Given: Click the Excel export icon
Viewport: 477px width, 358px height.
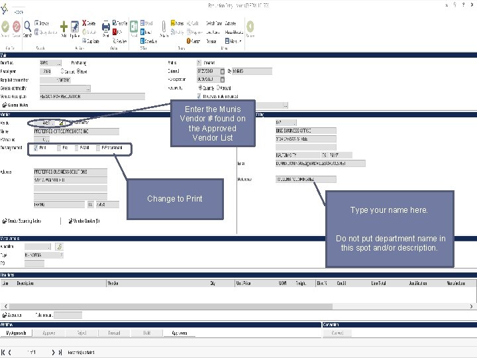Looking at the screenshot, I should pos(134,27).
